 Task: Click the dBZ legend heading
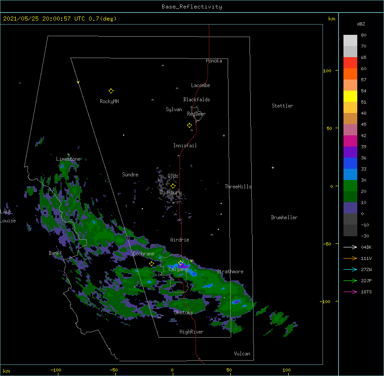click(x=361, y=24)
